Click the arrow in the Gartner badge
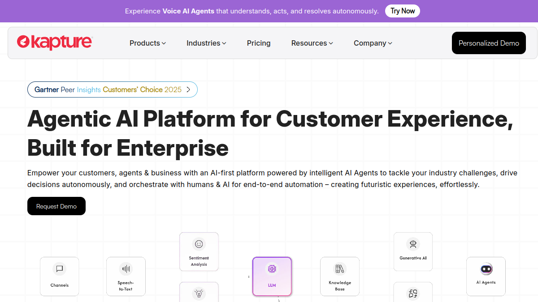538x302 pixels. 188,89
